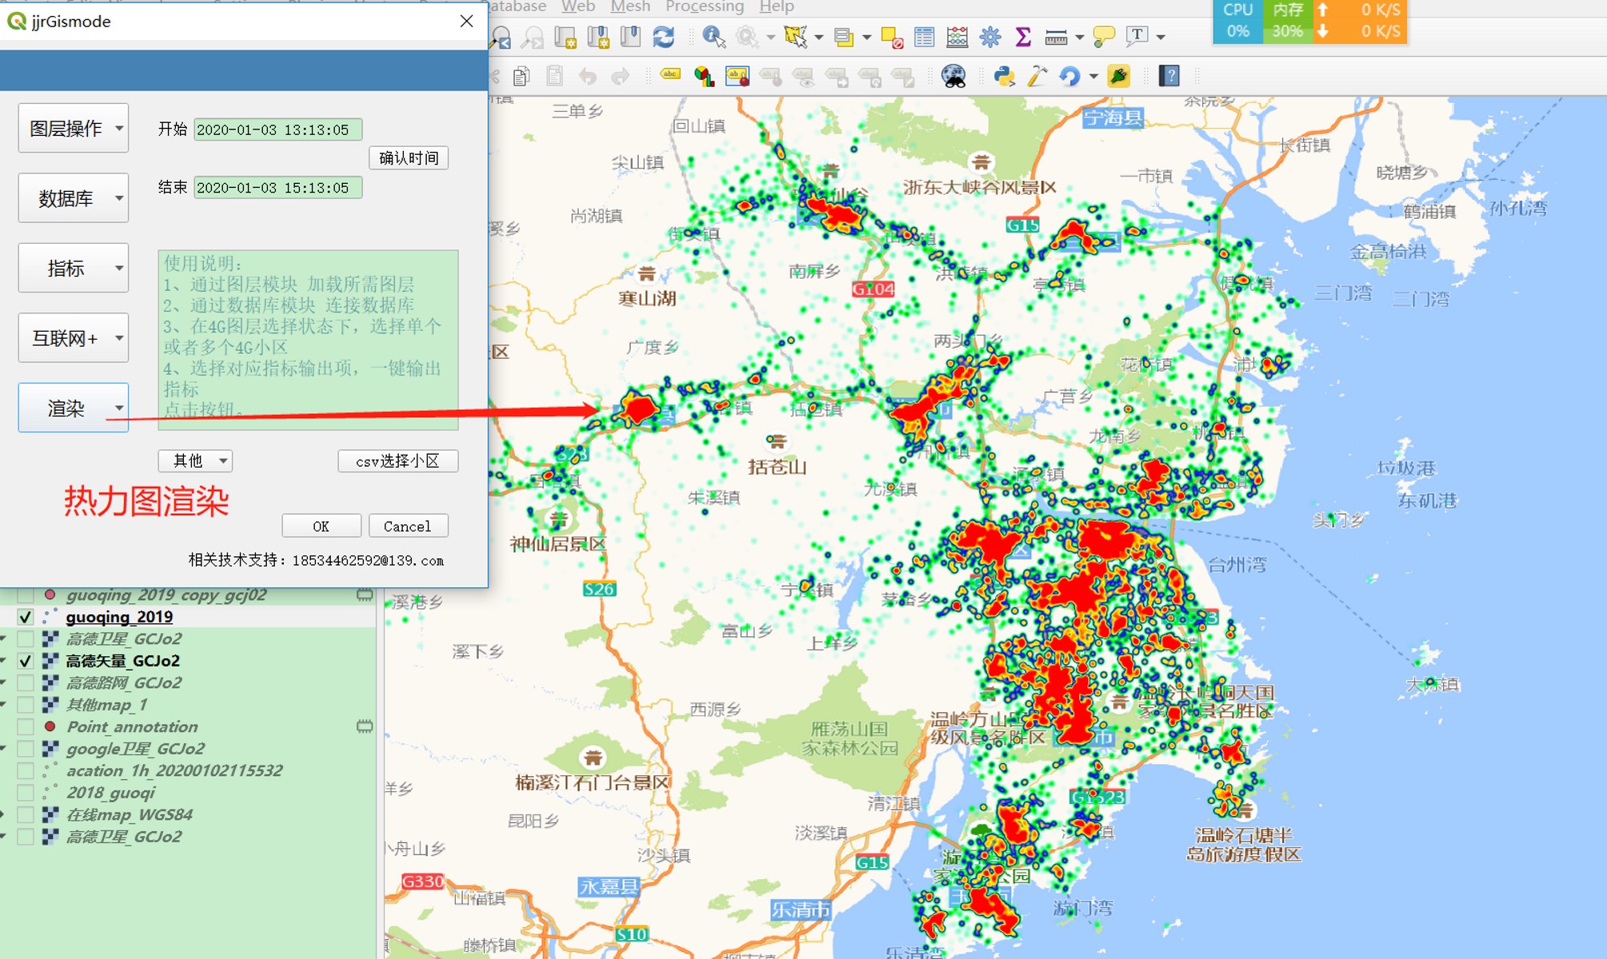The width and height of the screenshot is (1607, 959).
Task: Open the attribute table
Action: click(923, 37)
